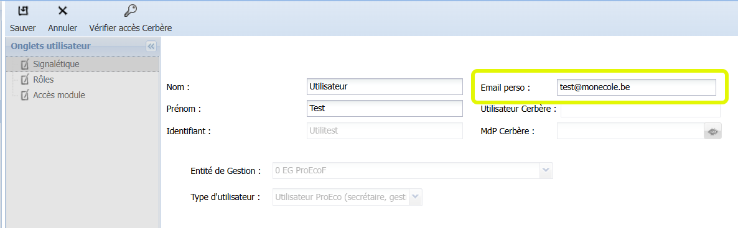Click the Accès module edit icon
Screen dimensions: 738x228
pyautogui.click(x=25, y=96)
